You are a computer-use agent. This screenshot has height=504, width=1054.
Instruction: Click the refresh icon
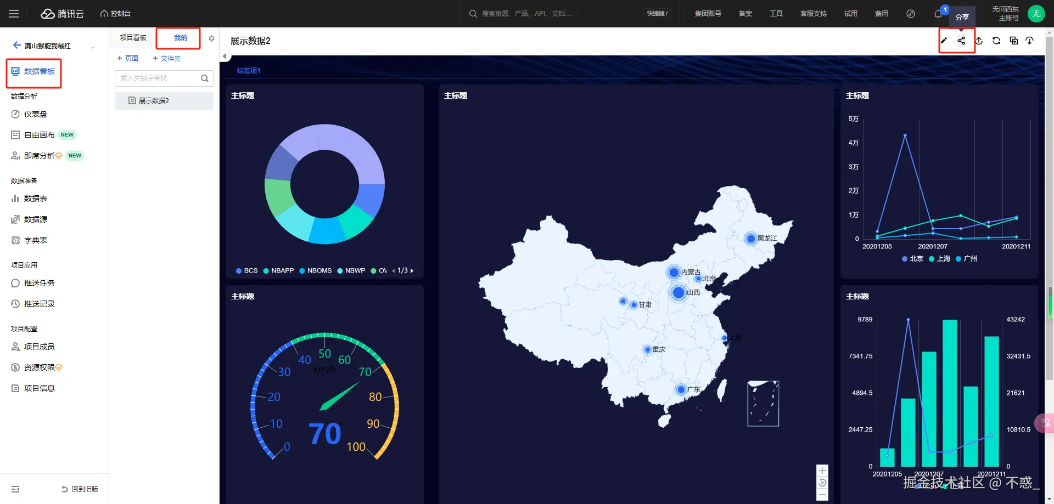point(996,41)
